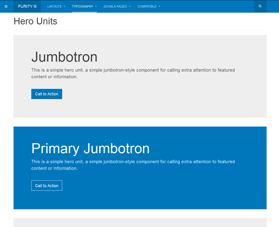Expand the caret arrow beside Joomla Pages
The width and height of the screenshot is (279, 227).
pos(130,6)
